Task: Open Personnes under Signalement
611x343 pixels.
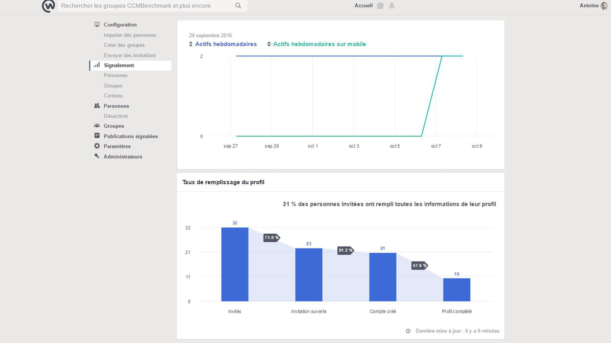Action: [115, 75]
